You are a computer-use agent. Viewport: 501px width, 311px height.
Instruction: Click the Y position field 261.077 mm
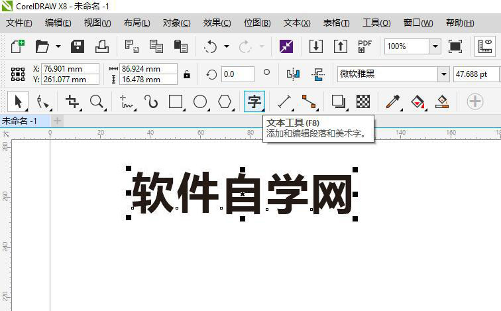70,80
